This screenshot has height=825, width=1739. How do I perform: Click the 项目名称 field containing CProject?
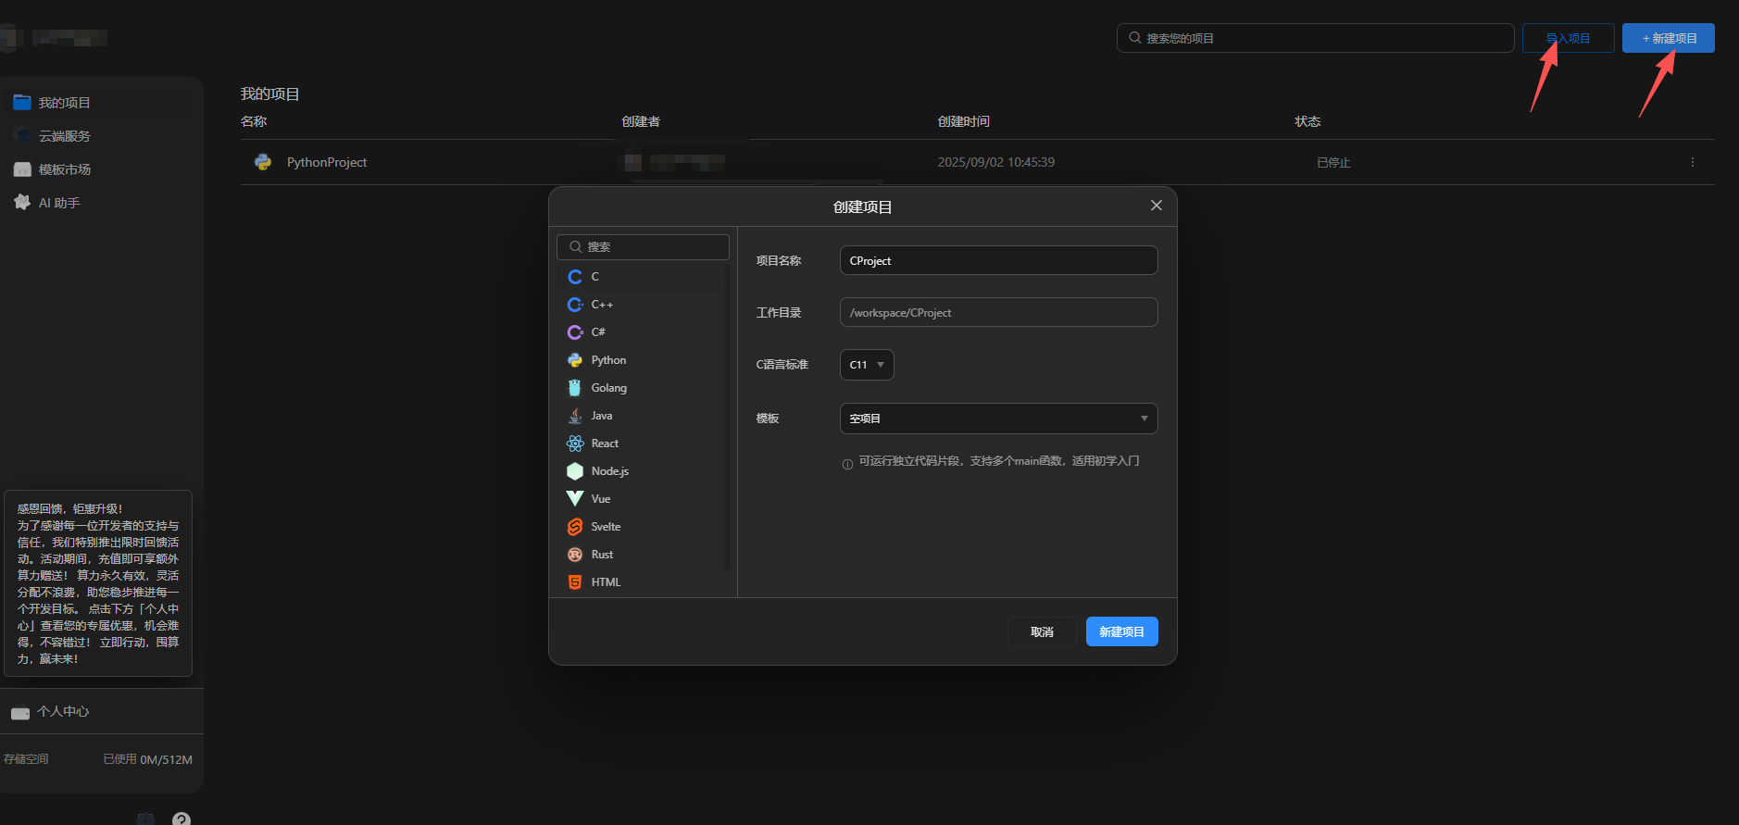pos(998,260)
